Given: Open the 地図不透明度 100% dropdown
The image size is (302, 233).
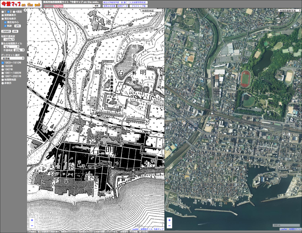Looking at the screenshot, I should pyautogui.click(x=9, y=39).
